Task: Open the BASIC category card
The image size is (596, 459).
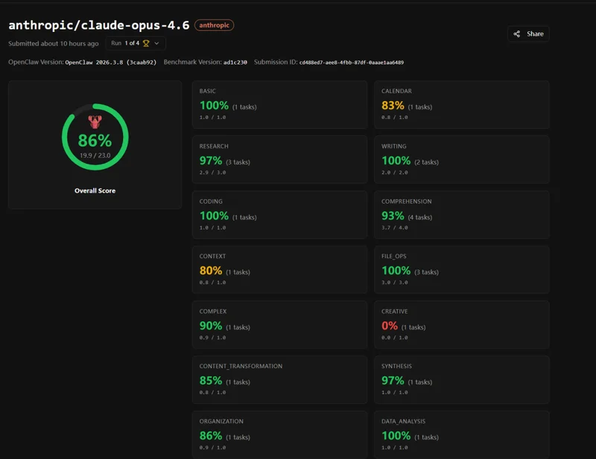Action: [279, 104]
